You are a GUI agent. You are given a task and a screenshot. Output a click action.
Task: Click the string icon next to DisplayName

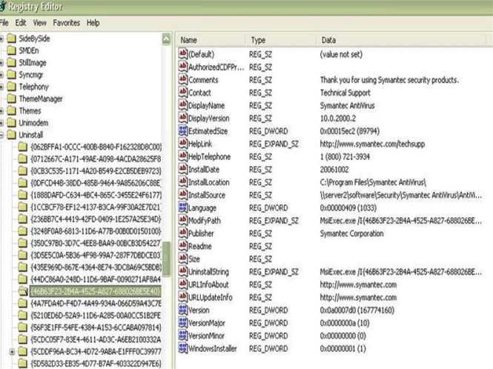(x=182, y=105)
